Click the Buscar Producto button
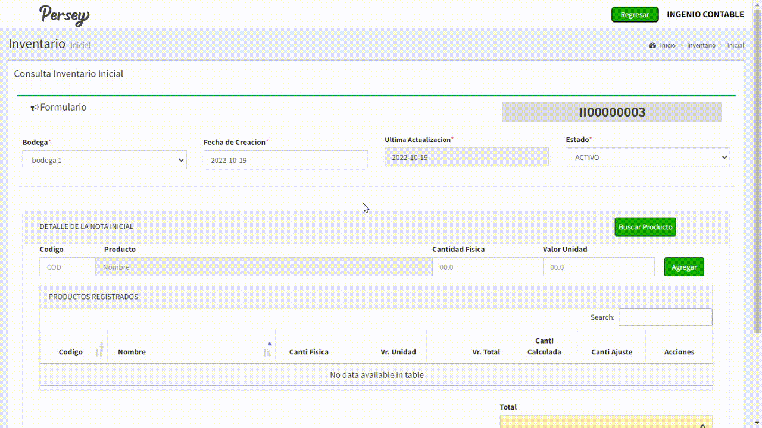762x428 pixels. point(645,227)
